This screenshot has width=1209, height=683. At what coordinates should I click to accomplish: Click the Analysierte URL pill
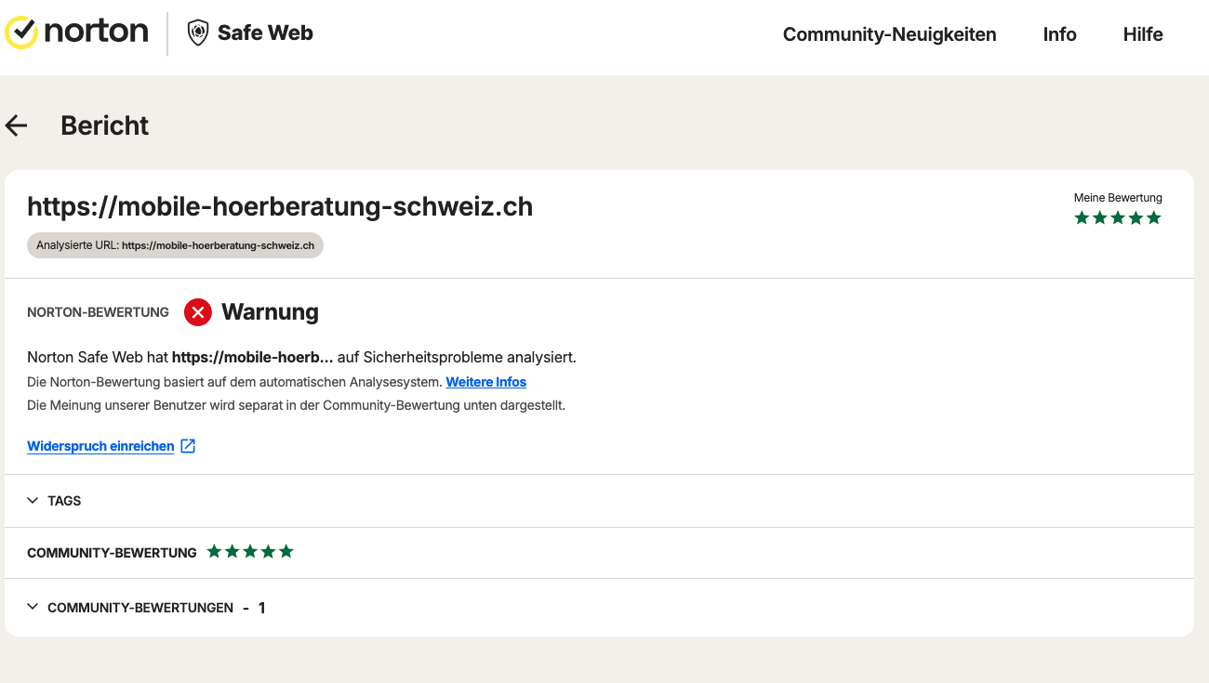[x=175, y=245]
